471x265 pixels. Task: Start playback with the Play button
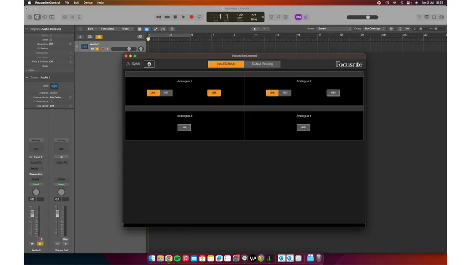(x=183, y=17)
